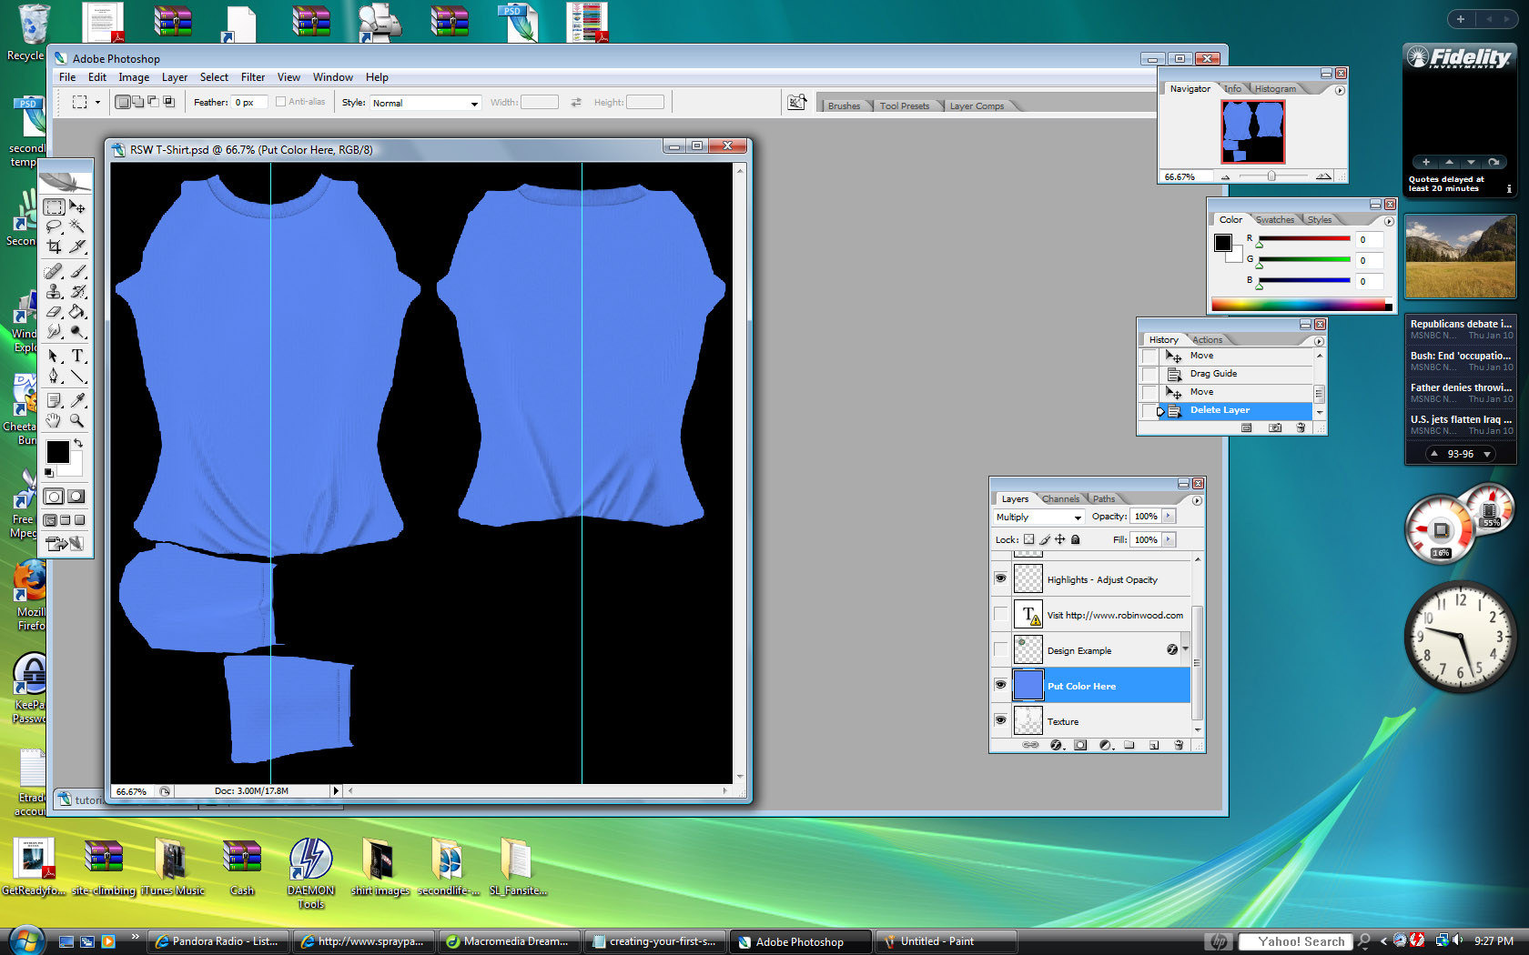Viewport: 1529px width, 955px height.
Task: Click the Create new layer icon
Action: click(x=1155, y=745)
